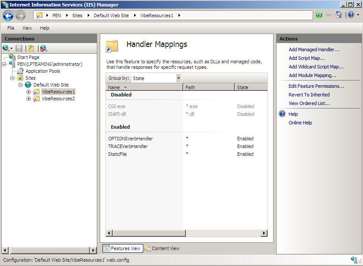Select the OPTIONSVerbHandler row
The height and width of the screenshot is (266, 363).
pos(187,139)
